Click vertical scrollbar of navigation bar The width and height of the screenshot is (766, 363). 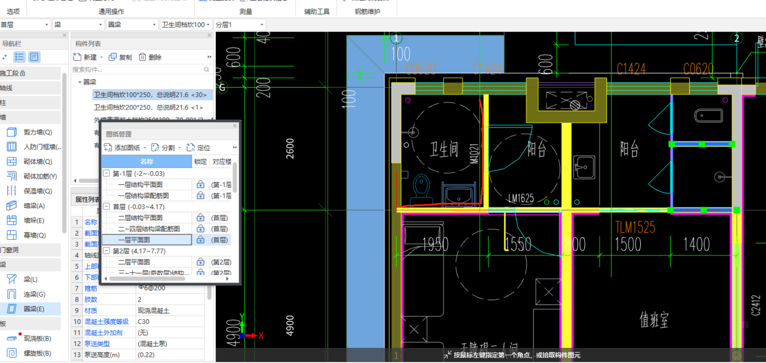pyautogui.click(x=64, y=154)
